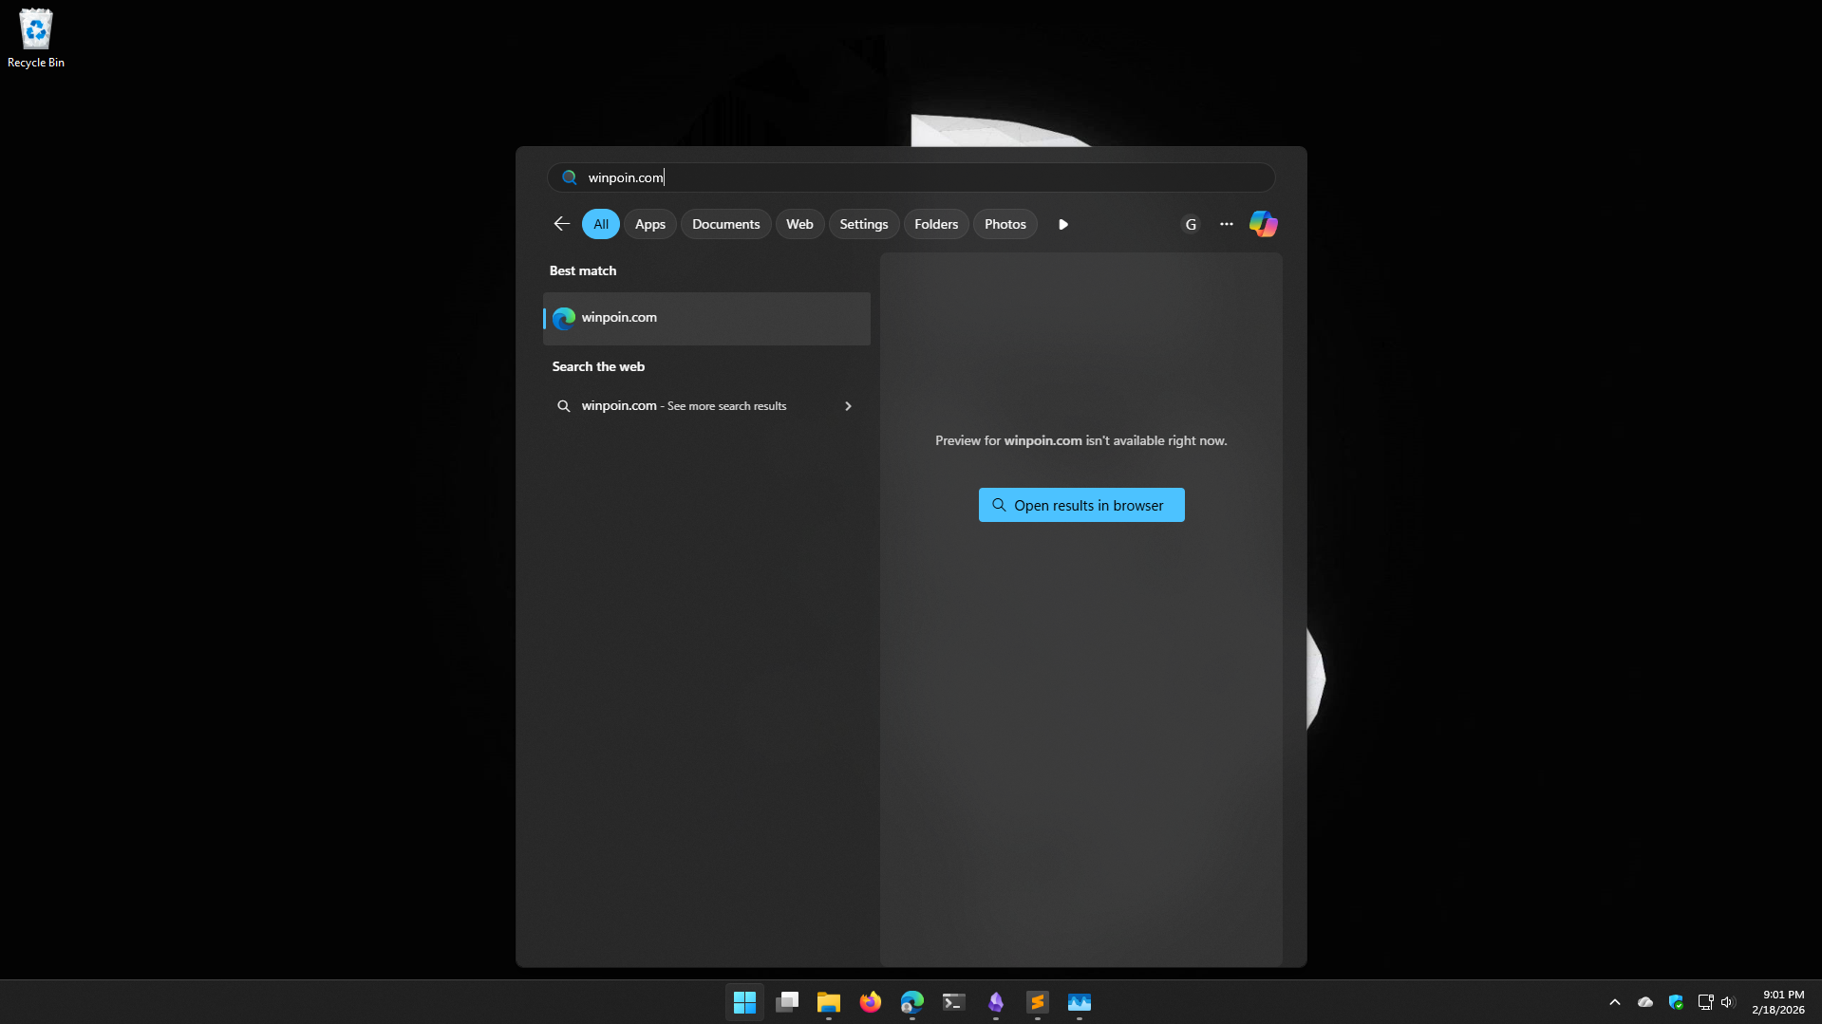Open the winpoin.com best match result
This screenshot has width=1822, height=1024.
point(706,318)
